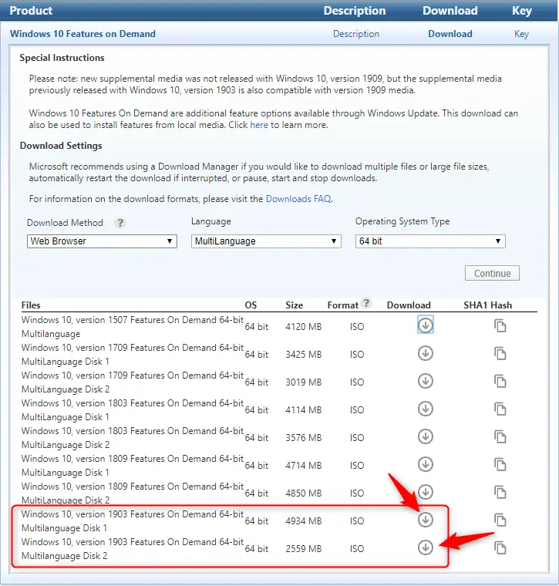Click the SHA1 Hash column heading
Screen dimensions: 559x586
coord(487,305)
